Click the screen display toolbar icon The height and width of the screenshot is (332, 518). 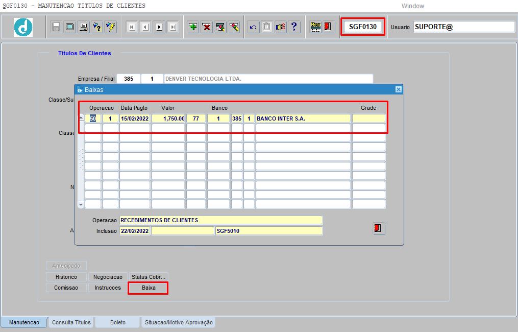(70, 27)
